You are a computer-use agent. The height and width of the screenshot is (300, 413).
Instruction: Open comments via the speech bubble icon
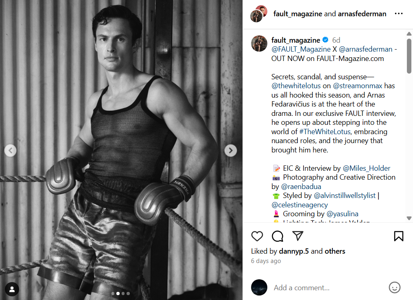click(x=278, y=236)
